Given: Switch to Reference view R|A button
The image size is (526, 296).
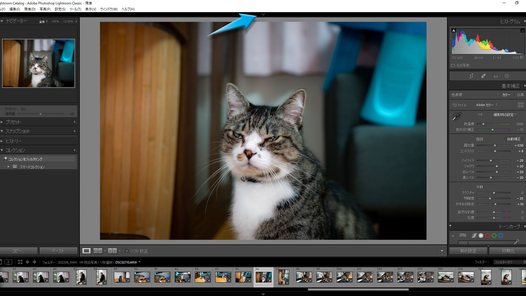Looking at the screenshot, I should click(x=98, y=251).
